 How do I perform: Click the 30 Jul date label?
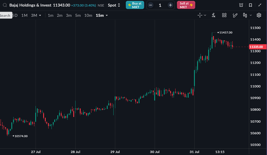155,152
